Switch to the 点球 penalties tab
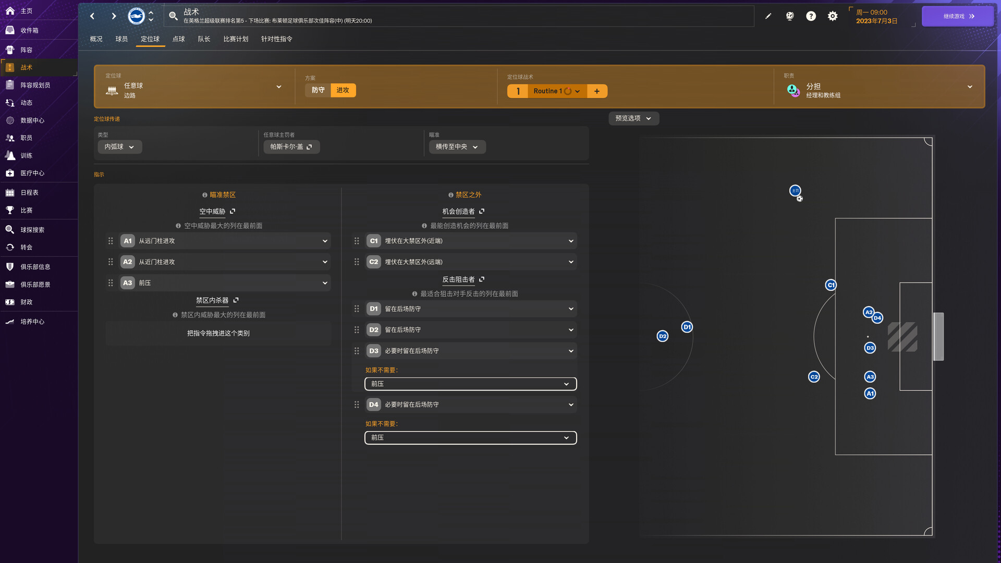Image resolution: width=1001 pixels, height=563 pixels. (x=178, y=39)
